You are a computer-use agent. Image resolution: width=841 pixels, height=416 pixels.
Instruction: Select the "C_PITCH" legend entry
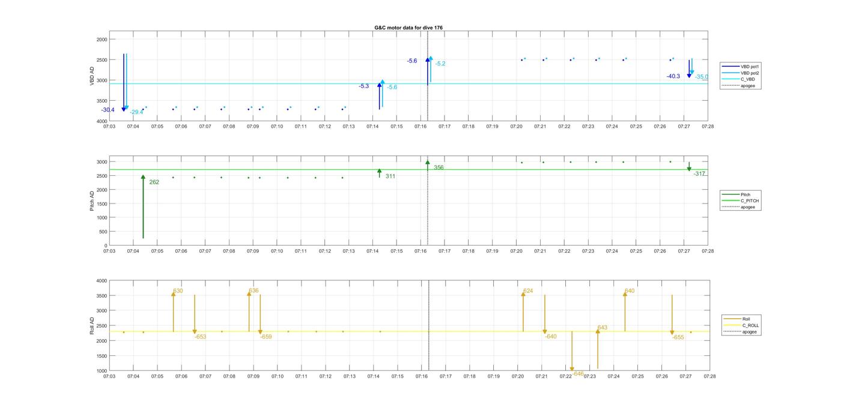(x=740, y=200)
